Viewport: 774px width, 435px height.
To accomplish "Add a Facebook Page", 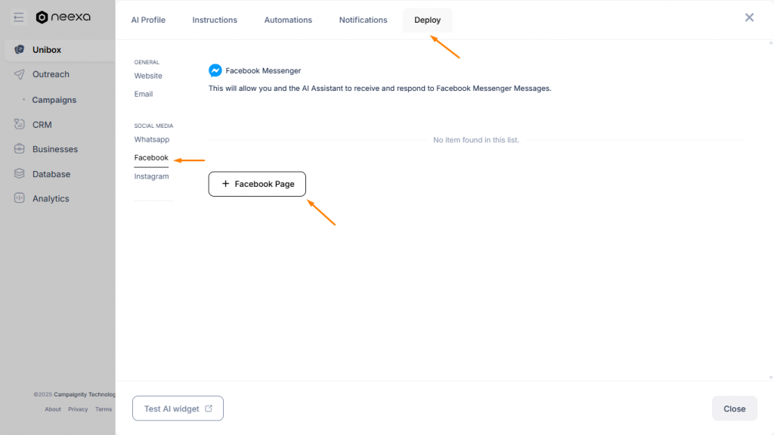I will [257, 184].
